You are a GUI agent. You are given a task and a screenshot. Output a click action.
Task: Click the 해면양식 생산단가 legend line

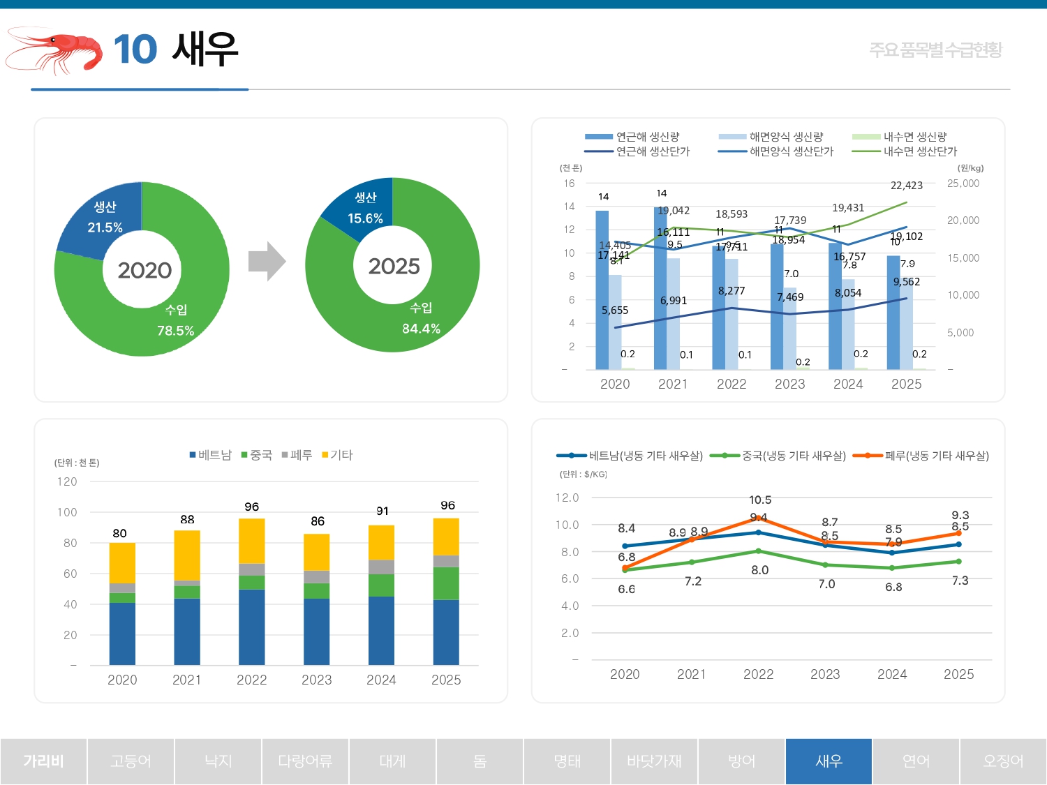point(732,151)
